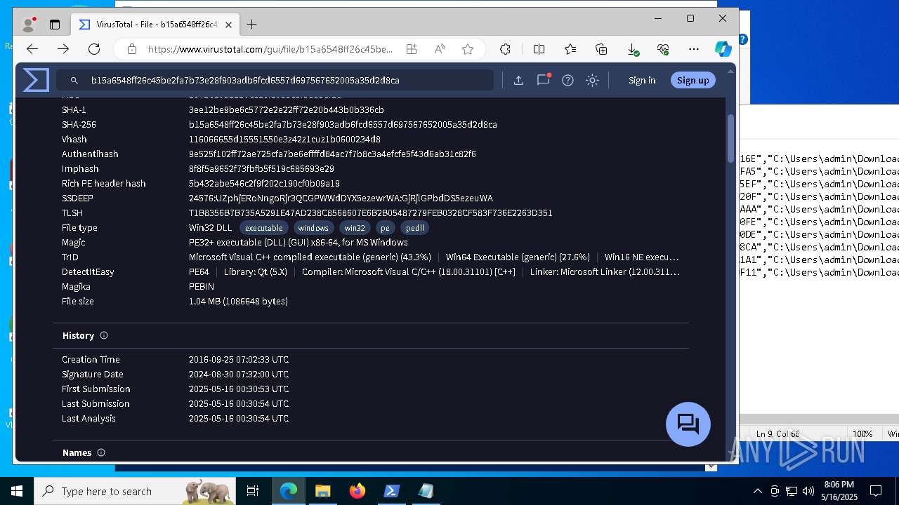
Task: Open the tab actions menu icon
Action: pyautogui.click(x=55, y=25)
